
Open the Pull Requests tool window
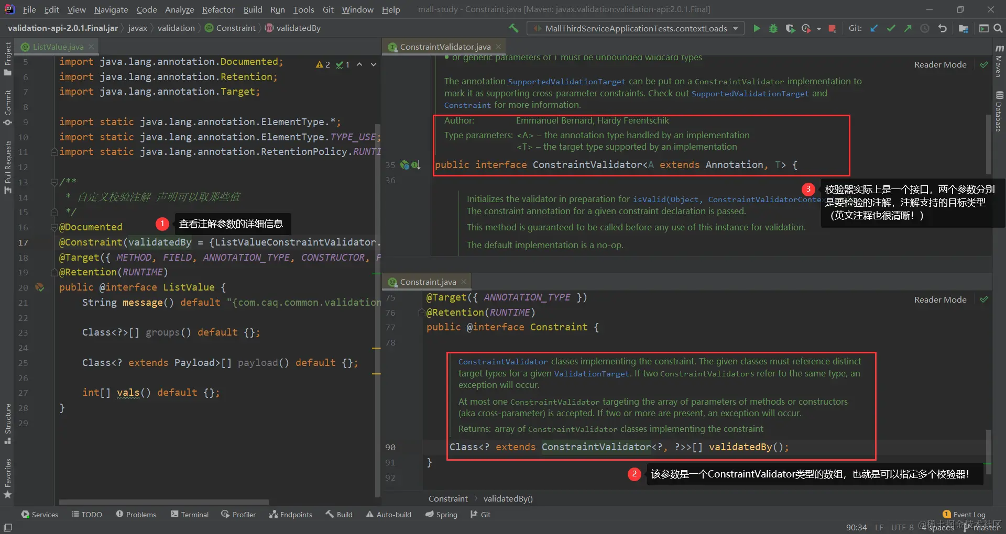7,167
